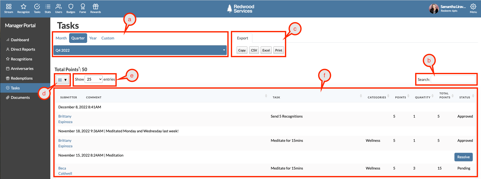Click the Print button
Image resolution: width=481 pixels, height=179 pixels.
[x=278, y=50]
